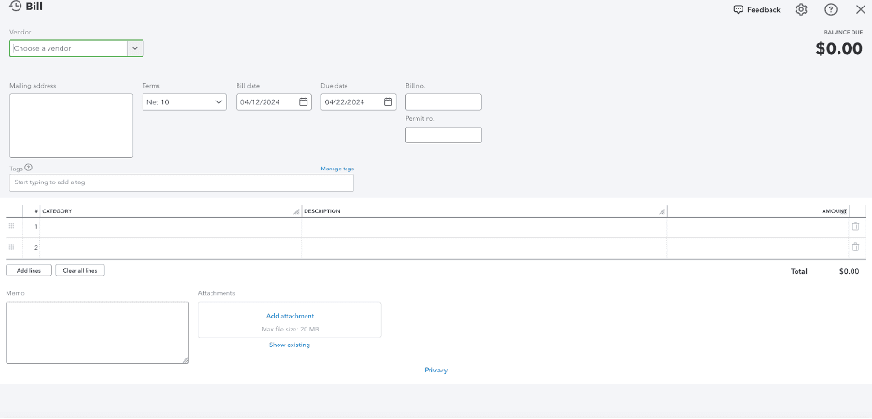Click the Bill no. input field
872x419 pixels.
[443, 102]
